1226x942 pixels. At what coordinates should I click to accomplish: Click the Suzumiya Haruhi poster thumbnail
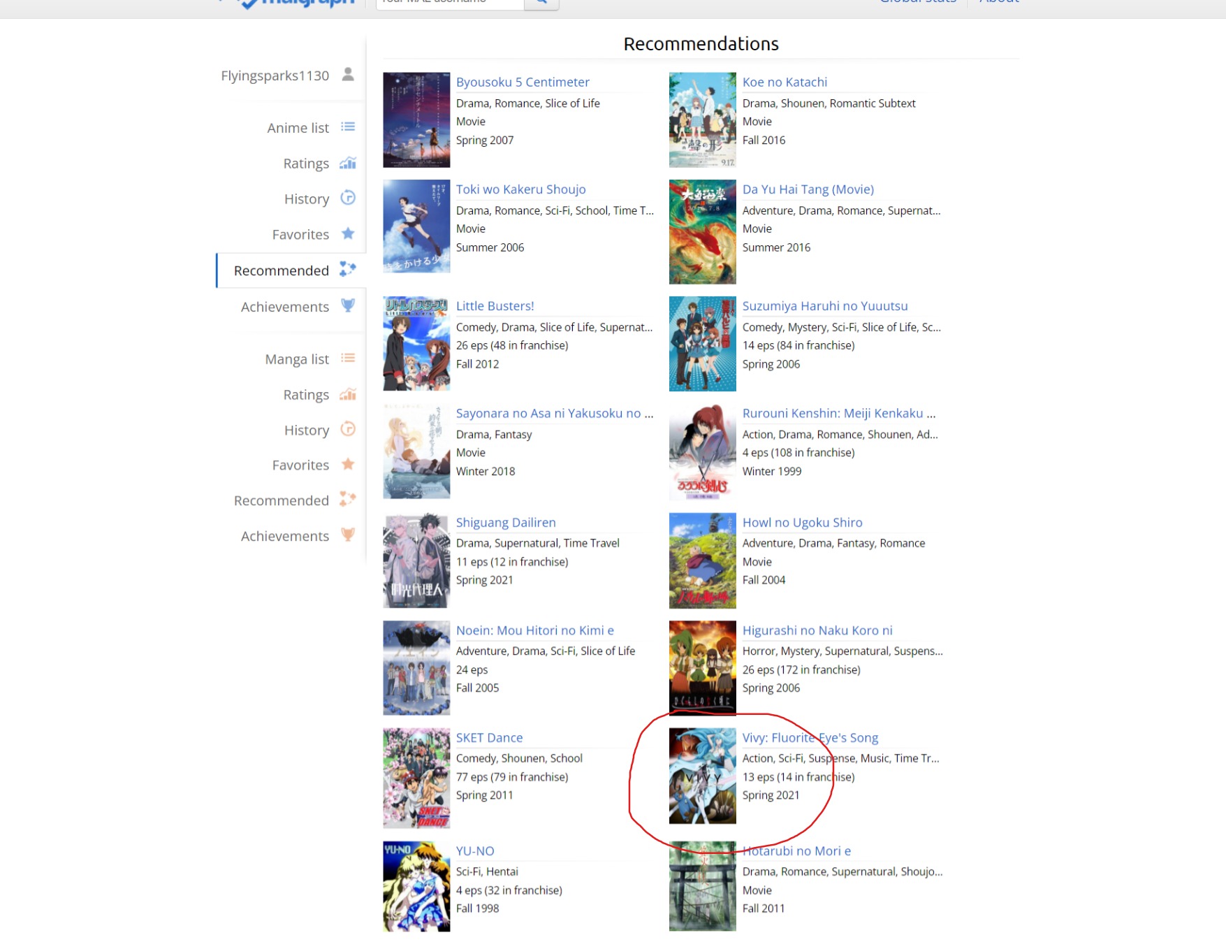703,344
